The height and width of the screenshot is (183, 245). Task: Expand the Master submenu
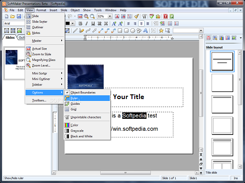pos(45,41)
